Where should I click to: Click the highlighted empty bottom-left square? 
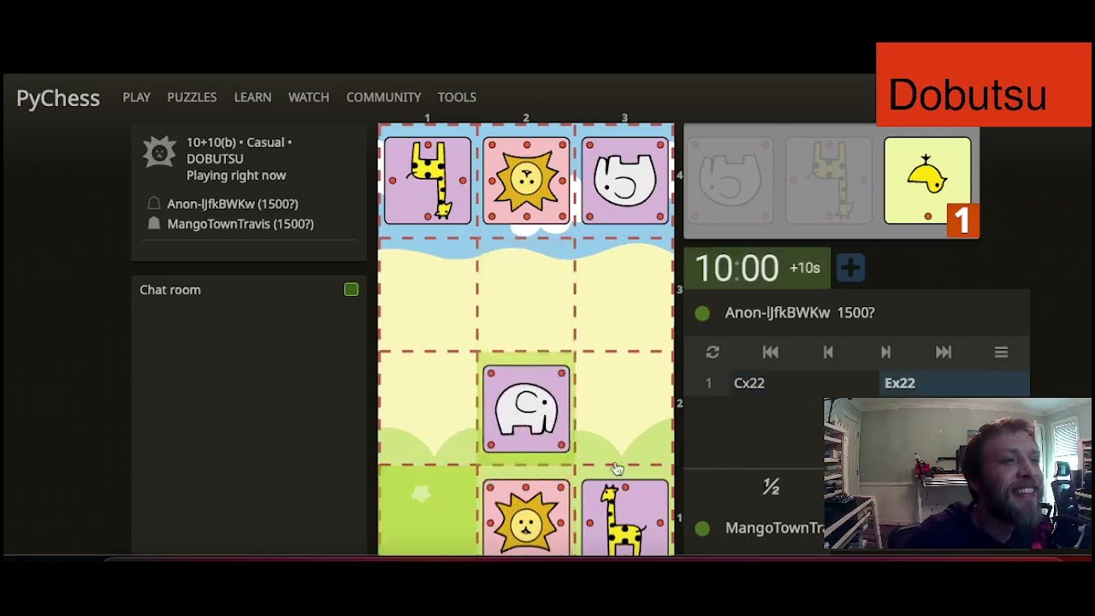click(428, 511)
